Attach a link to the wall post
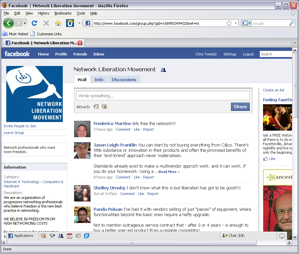 (96, 107)
